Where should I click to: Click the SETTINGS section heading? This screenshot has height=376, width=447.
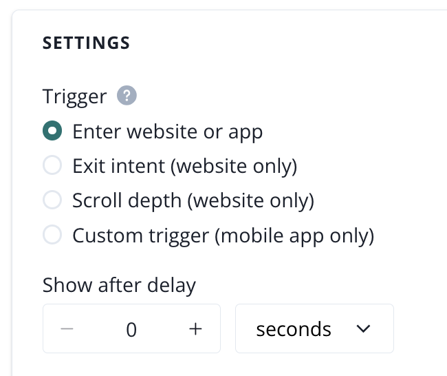point(86,43)
